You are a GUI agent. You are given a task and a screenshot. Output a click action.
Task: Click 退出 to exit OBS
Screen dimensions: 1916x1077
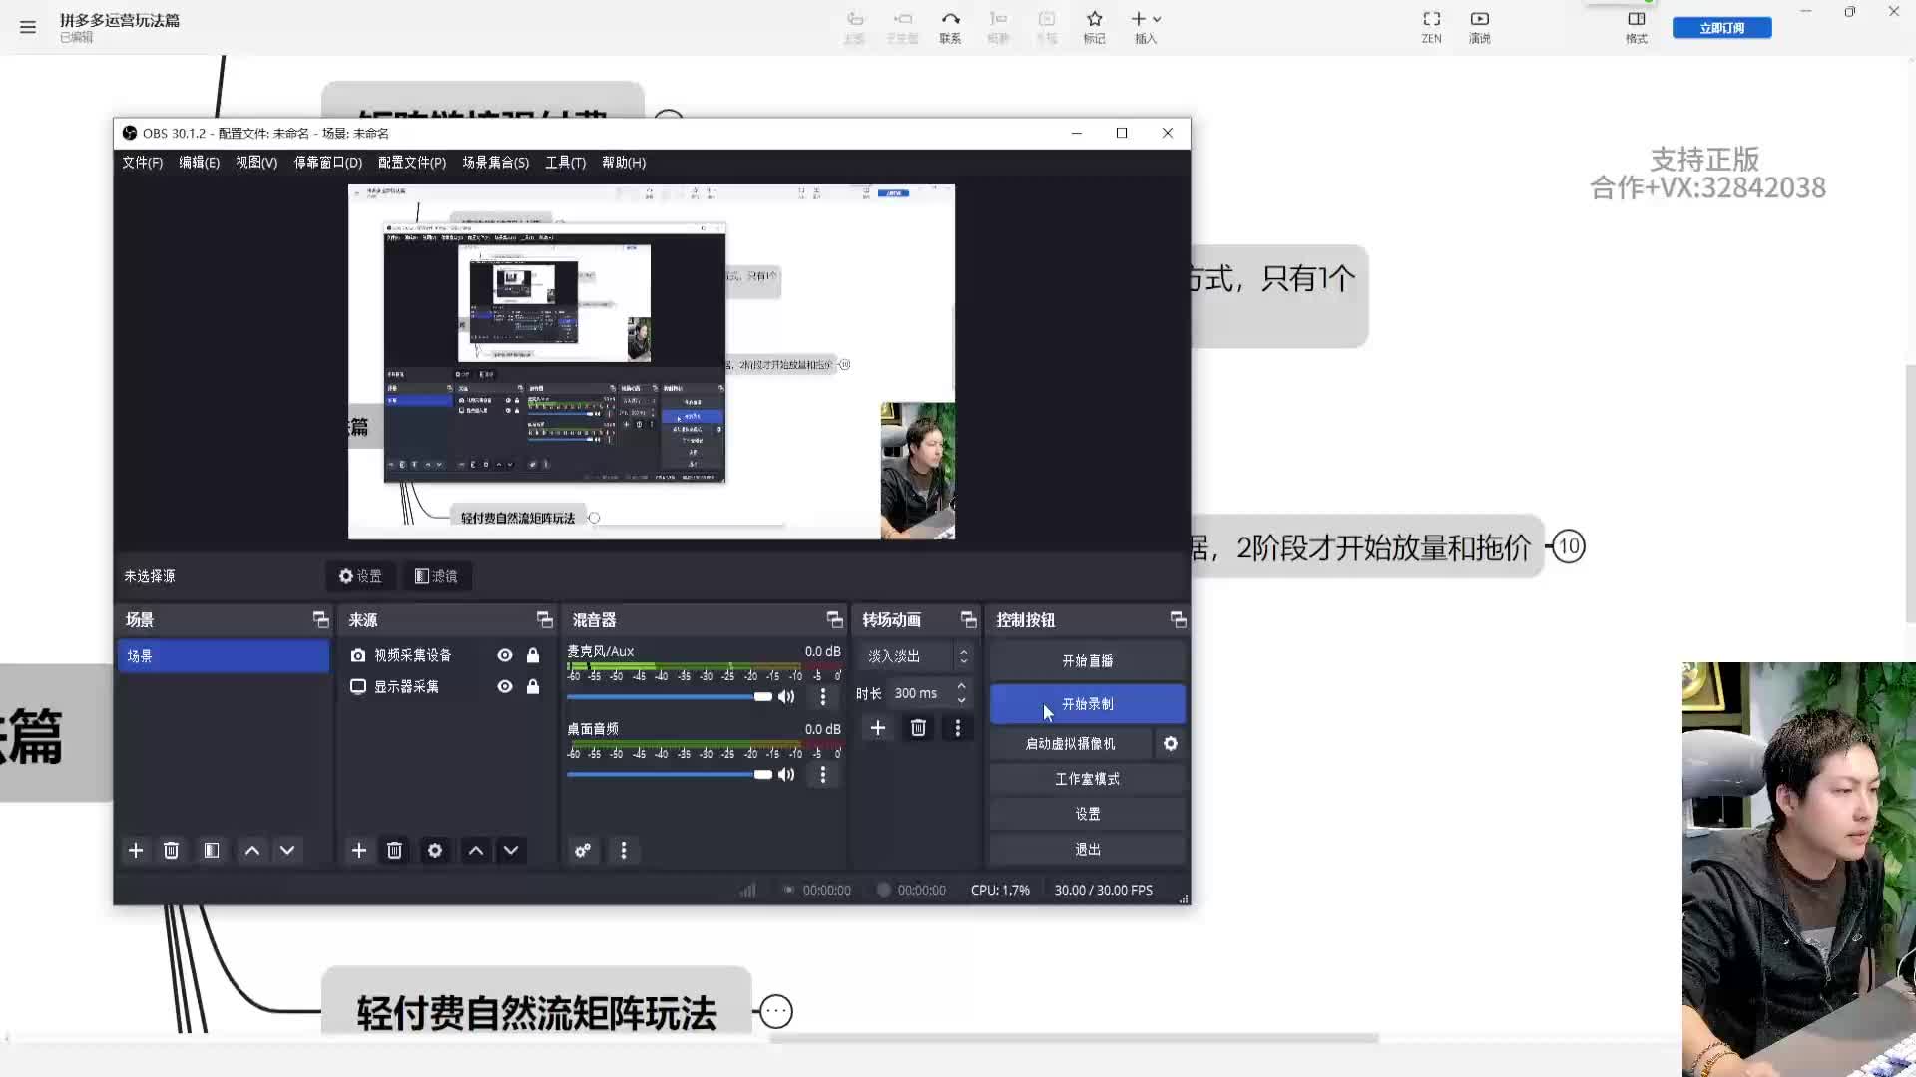pos(1088,850)
